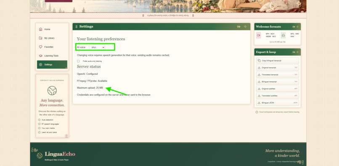Click the 'Up to 25 MB per file' text
Screen dimensions: 339x166
pyautogui.click(x=278, y=42)
